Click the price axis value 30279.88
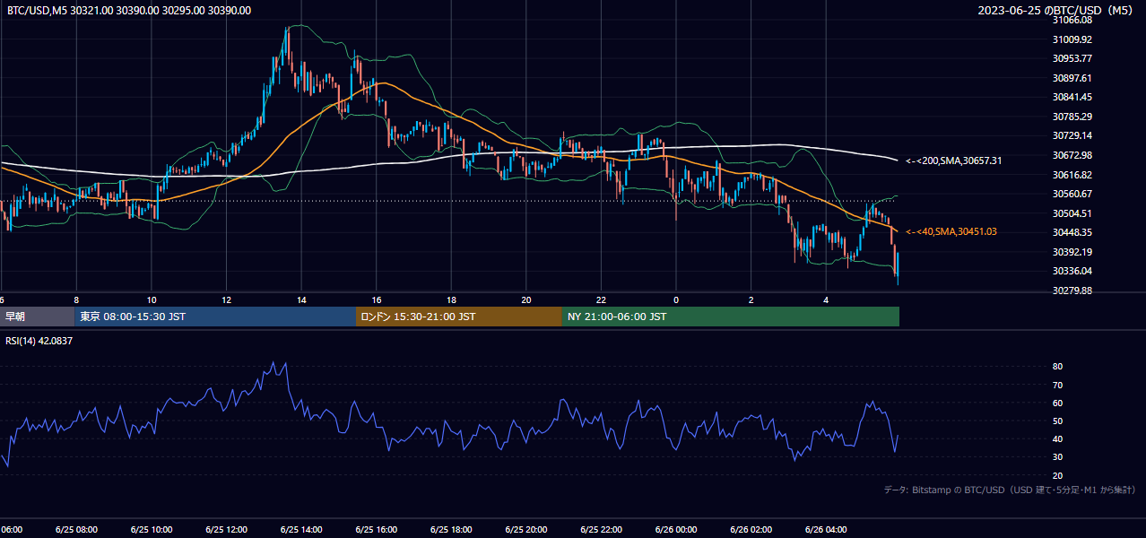The width and height of the screenshot is (1146, 538). coord(1072,291)
